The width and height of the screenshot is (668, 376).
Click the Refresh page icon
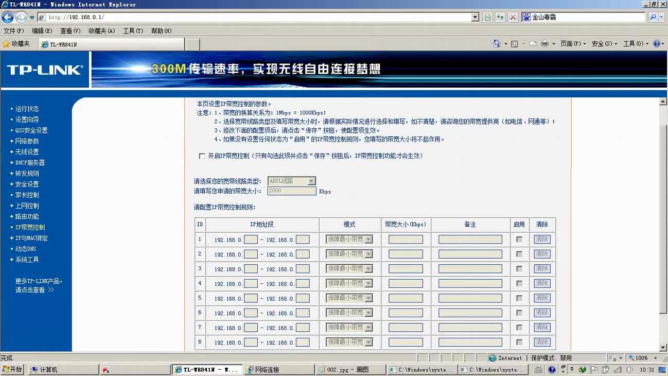(x=500, y=17)
